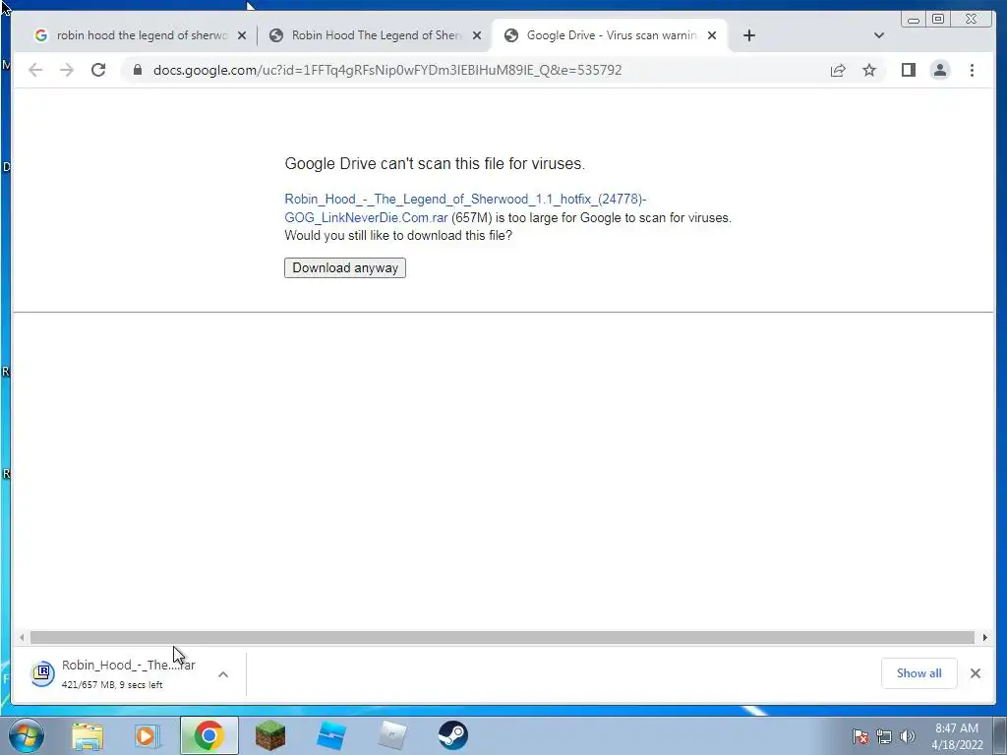Click heading "Google Drive can't scan this file"
The width and height of the screenshot is (1007, 755).
(x=435, y=164)
